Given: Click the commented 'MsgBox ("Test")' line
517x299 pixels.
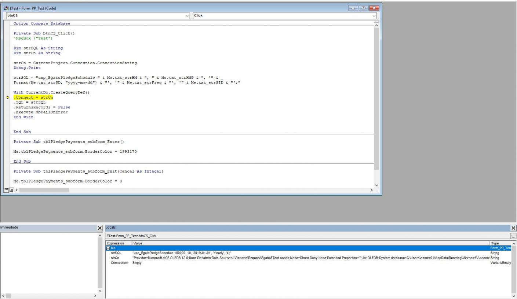Looking at the screenshot, I should 33,38.
